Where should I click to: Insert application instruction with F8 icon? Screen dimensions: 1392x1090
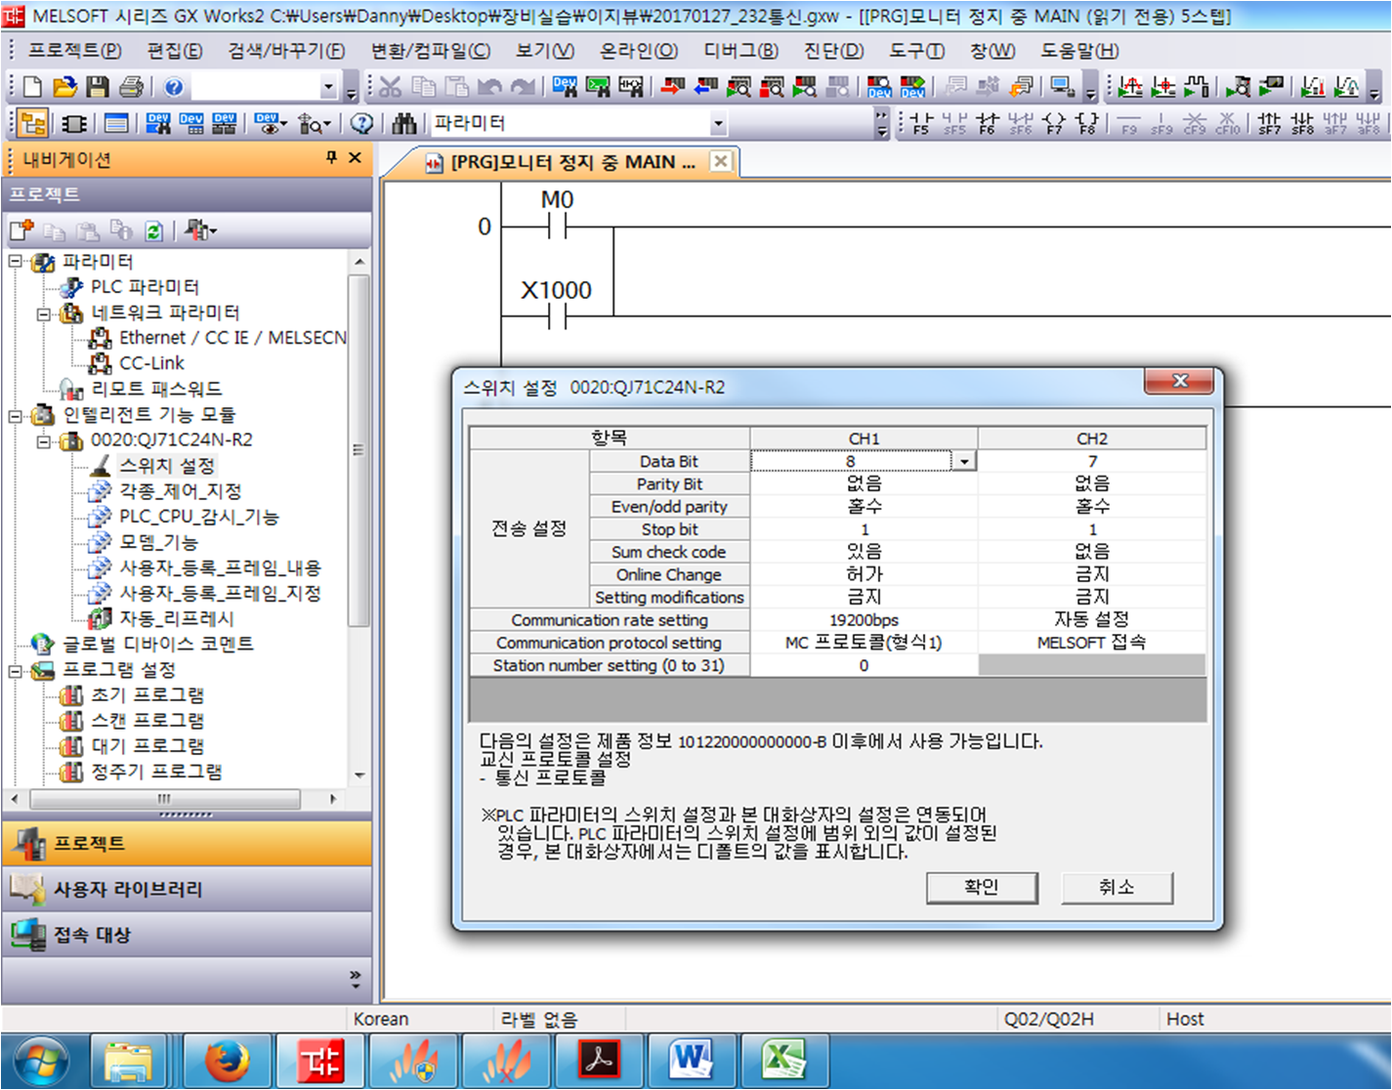1087,123
